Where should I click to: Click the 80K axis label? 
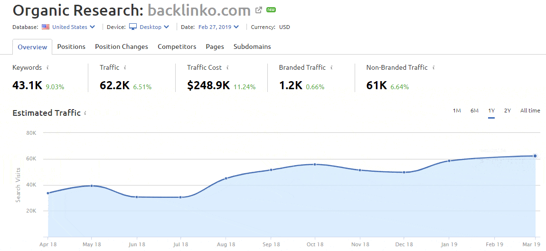(31, 133)
